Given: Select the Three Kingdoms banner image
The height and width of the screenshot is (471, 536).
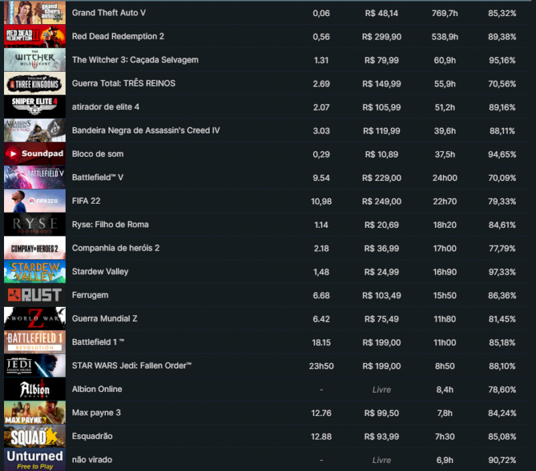Looking at the screenshot, I should tap(35, 83).
